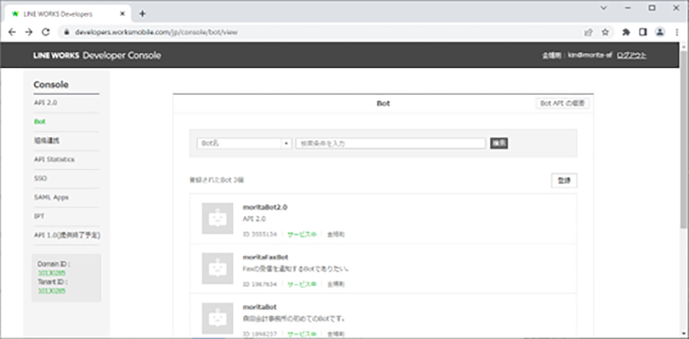Open the Chrome three-dot menu
Viewport: 689px width, 339px height.
click(x=677, y=32)
